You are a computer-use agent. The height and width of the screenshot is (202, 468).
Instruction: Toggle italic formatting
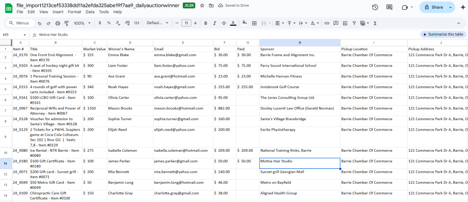pyautogui.click(x=214, y=23)
